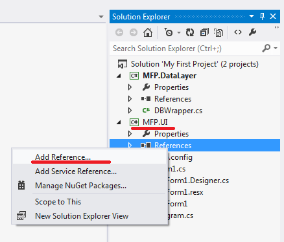
Task: Click the Collapse All icon
Action: [204, 32]
